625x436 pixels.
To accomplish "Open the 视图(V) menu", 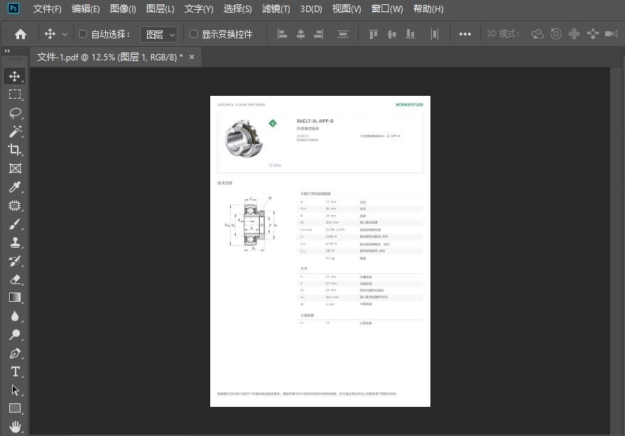I will [x=347, y=9].
